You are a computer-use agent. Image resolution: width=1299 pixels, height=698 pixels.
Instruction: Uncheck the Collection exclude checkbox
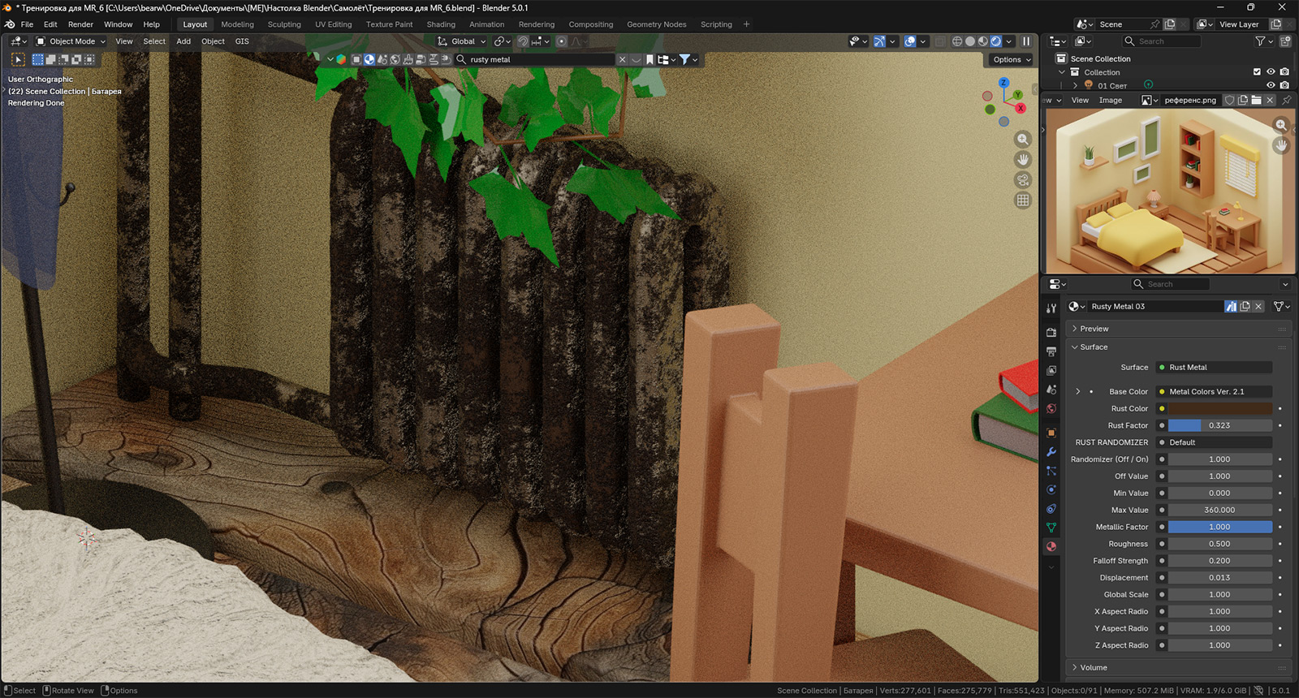[x=1257, y=72]
